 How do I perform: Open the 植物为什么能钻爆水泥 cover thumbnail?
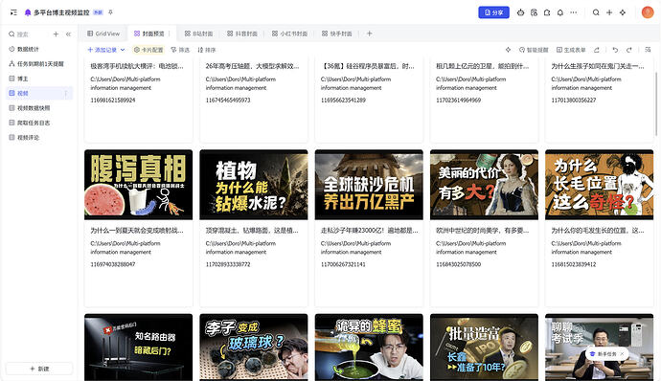pyautogui.click(x=254, y=185)
